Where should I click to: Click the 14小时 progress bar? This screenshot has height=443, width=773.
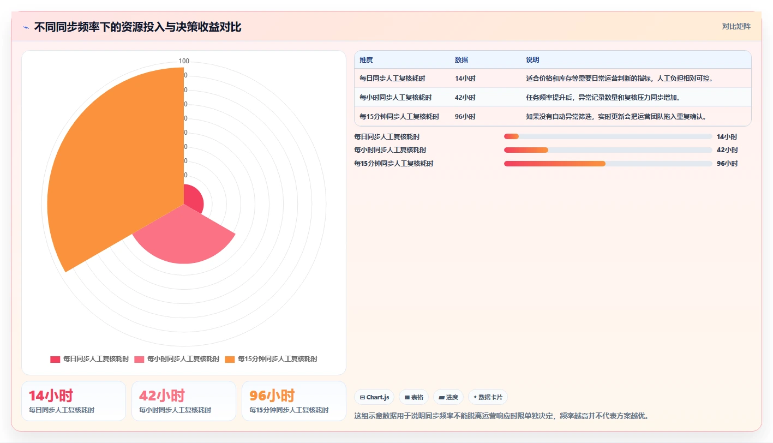[x=608, y=136]
